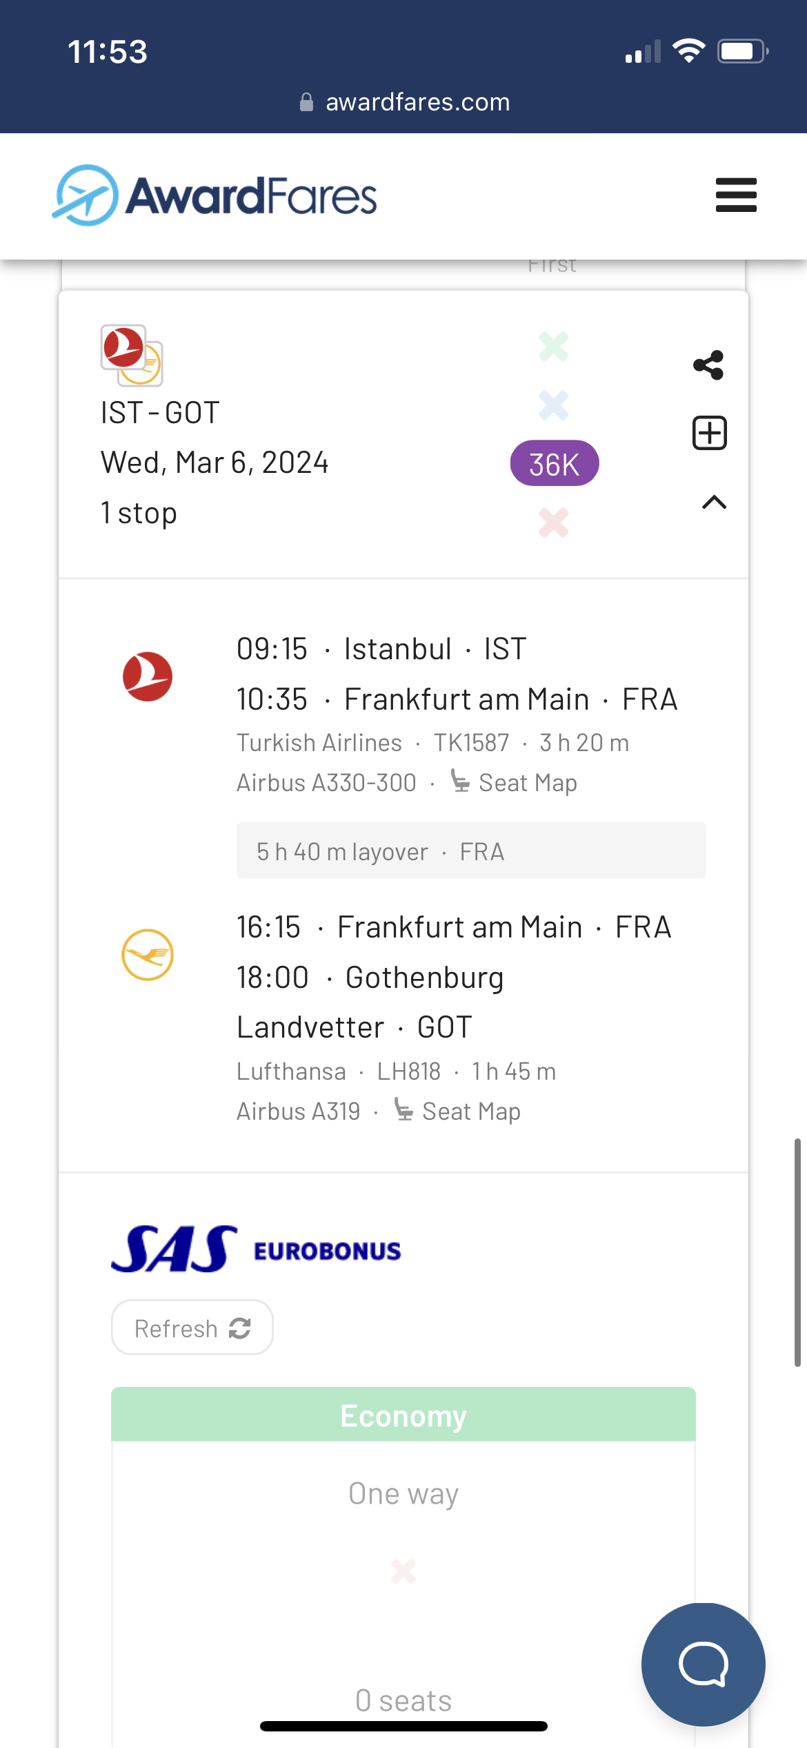Click the green unavailable economy X
The image size is (807, 1748).
pos(554,347)
